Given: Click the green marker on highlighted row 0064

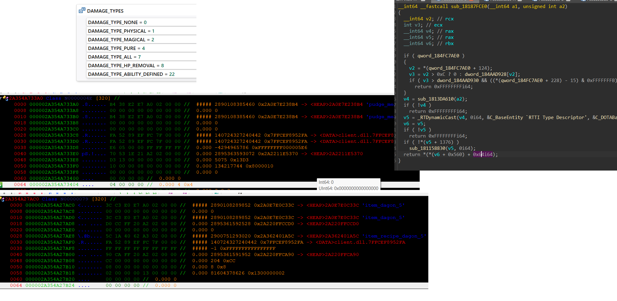Looking at the screenshot, I should (x=1, y=185).
